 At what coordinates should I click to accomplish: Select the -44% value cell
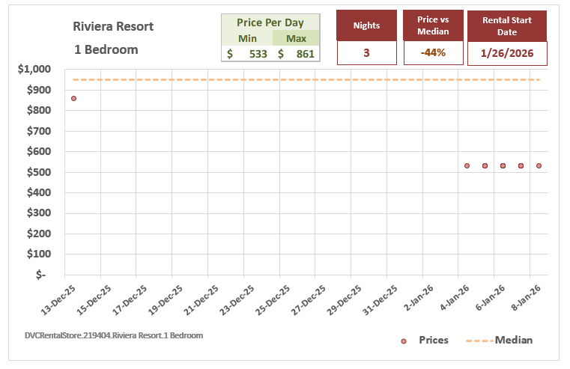pyautogui.click(x=432, y=53)
